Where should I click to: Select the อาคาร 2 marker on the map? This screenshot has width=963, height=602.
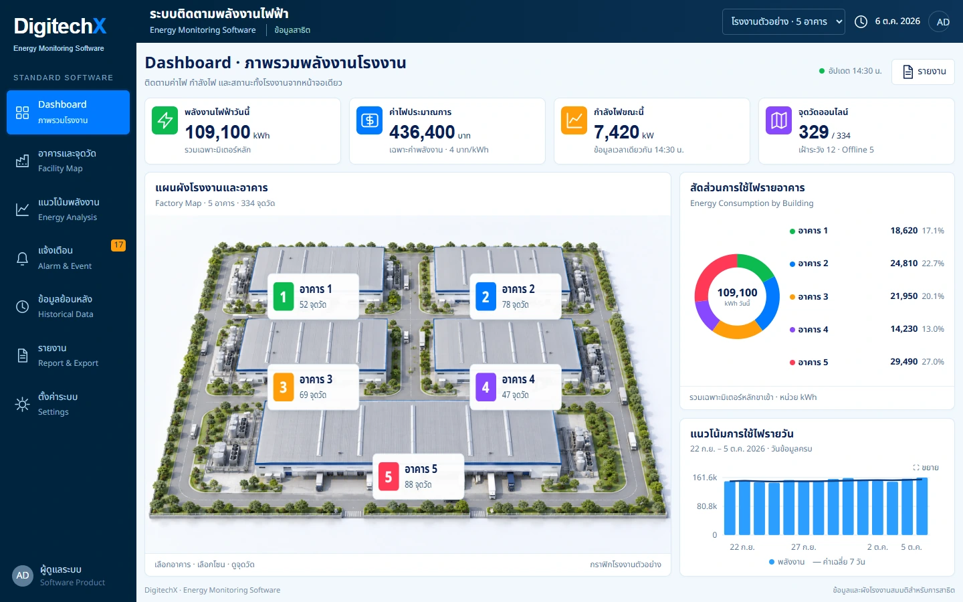[516, 296]
